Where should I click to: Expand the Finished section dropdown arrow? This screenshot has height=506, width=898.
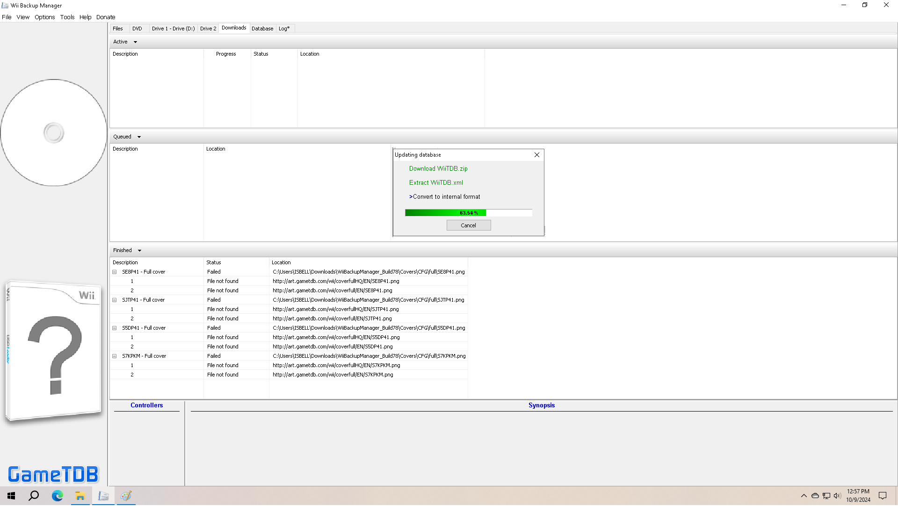click(x=139, y=251)
